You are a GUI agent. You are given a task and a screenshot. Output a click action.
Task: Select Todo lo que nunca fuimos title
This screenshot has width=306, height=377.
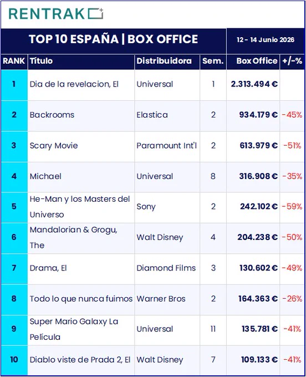pos(81,299)
